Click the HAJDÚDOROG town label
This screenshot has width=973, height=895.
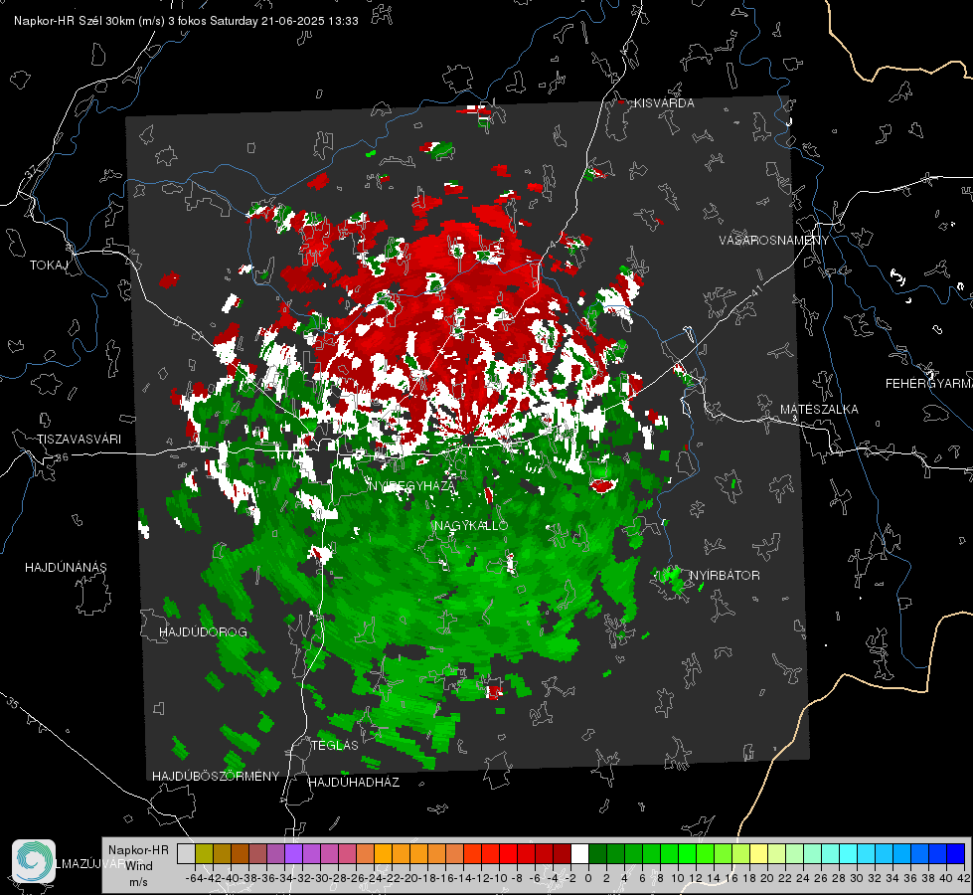[203, 631]
